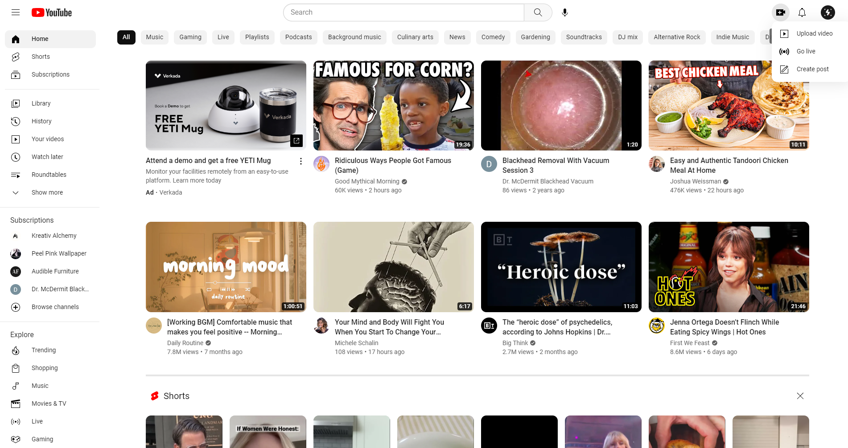
Task: Click the Trending flame icon
Action: coord(16,350)
